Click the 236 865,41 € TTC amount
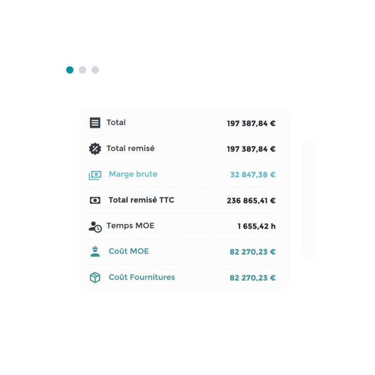Screen dimensions: 375x375 251,201
